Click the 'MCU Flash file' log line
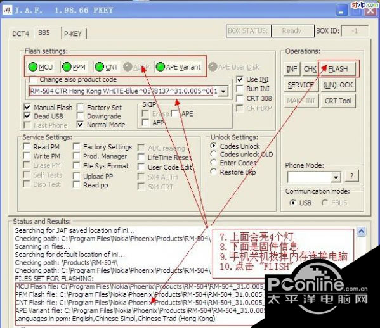The image size is (380, 328). pyautogui.click(x=140, y=287)
